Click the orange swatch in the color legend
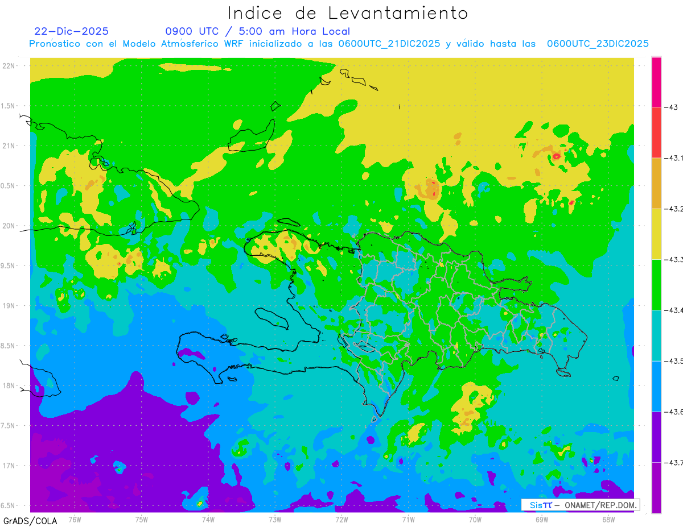Viewport: 683px width, 527px height. [656, 183]
